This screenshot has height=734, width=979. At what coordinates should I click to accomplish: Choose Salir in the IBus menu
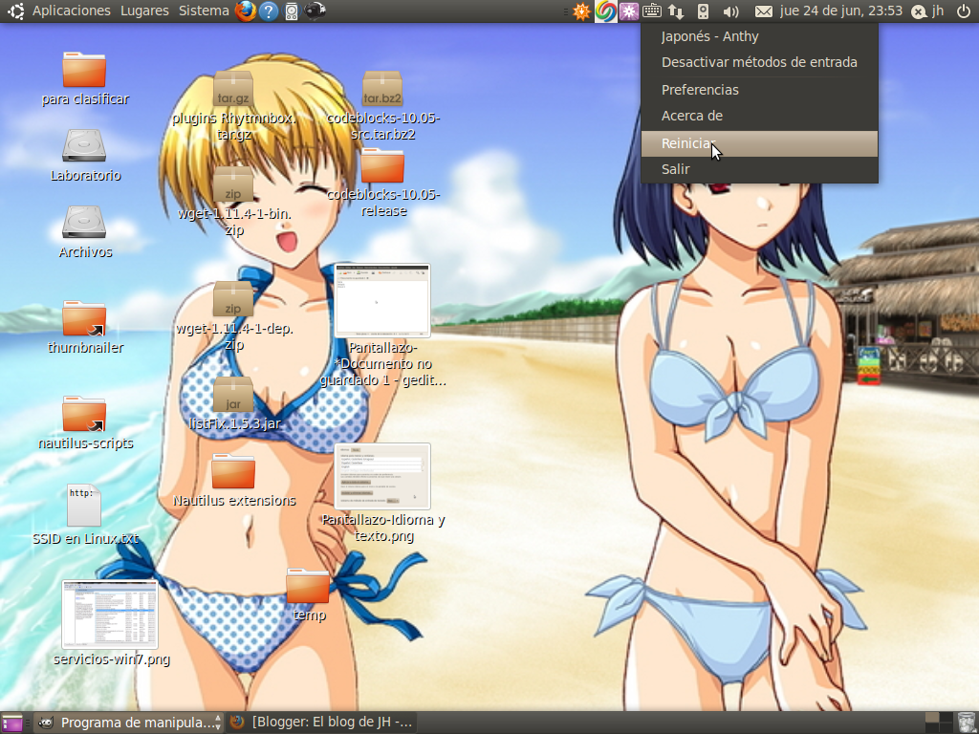tap(759, 169)
